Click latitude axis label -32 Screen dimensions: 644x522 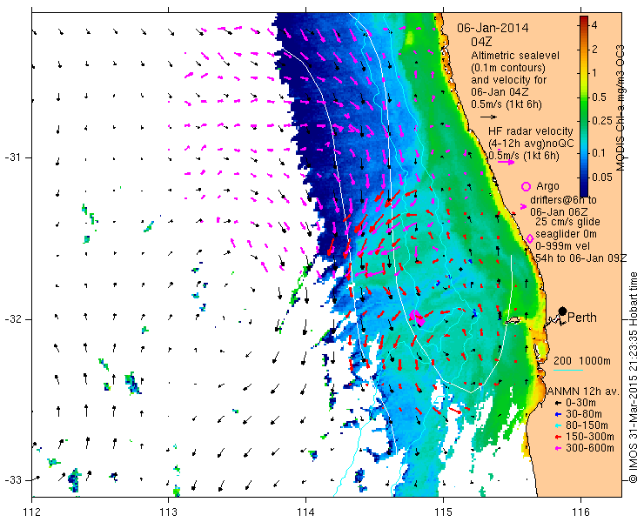[12, 319]
